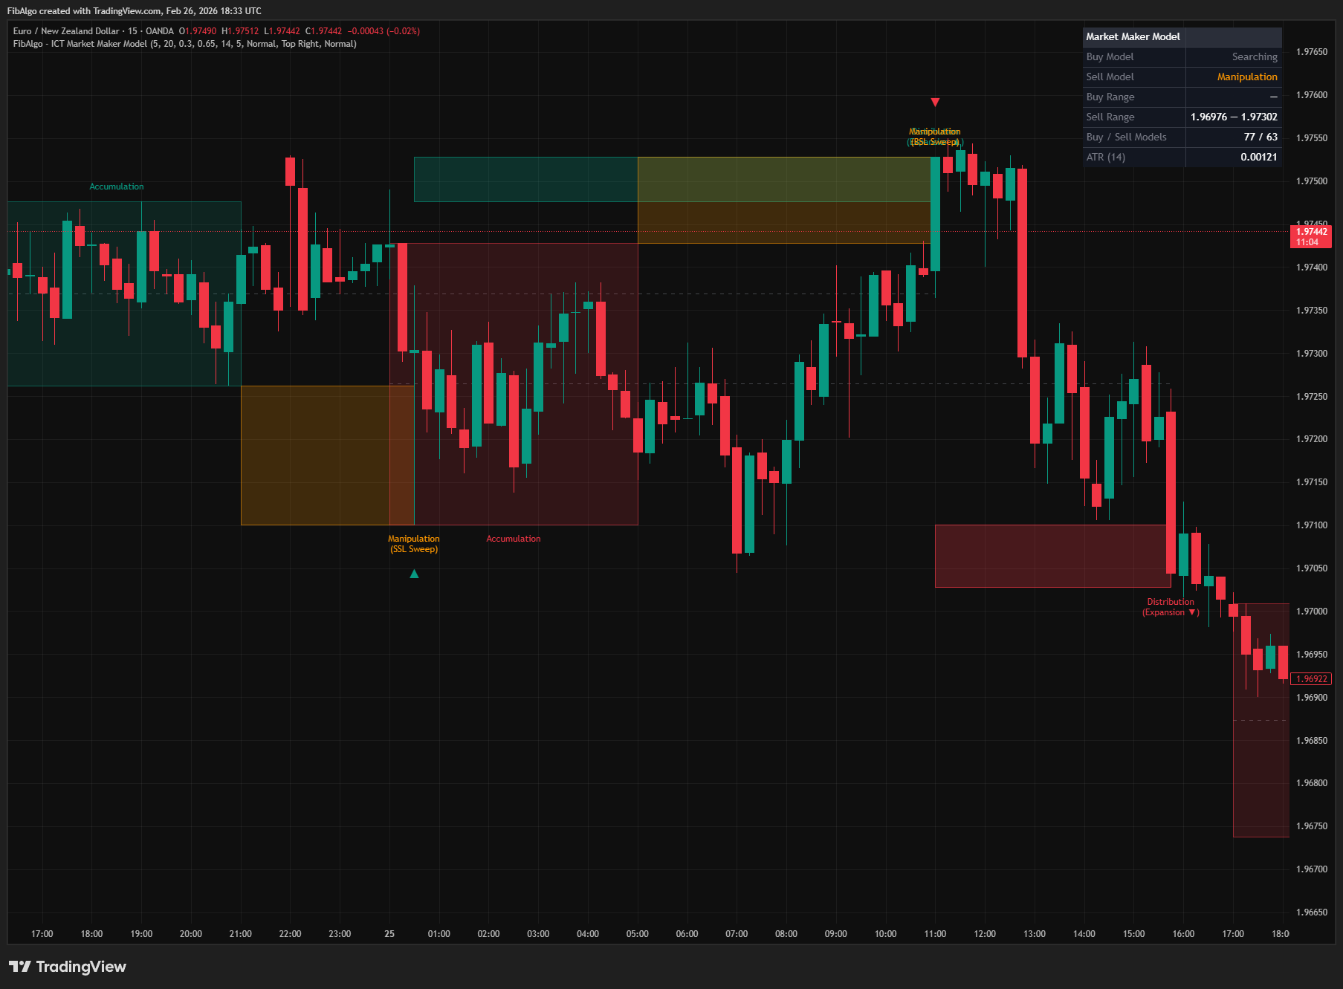1343x989 pixels.
Task: Click the Accumulation label under the red zone
Action: 513,538
